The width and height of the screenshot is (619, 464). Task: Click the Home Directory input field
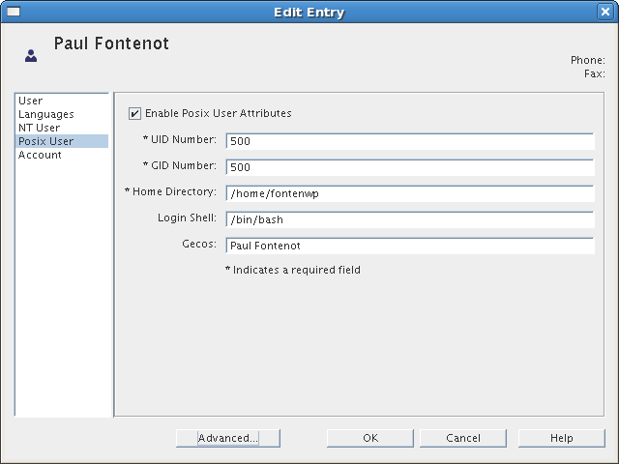(x=410, y=193)
